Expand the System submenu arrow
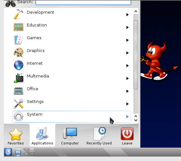 coord(127,117)
